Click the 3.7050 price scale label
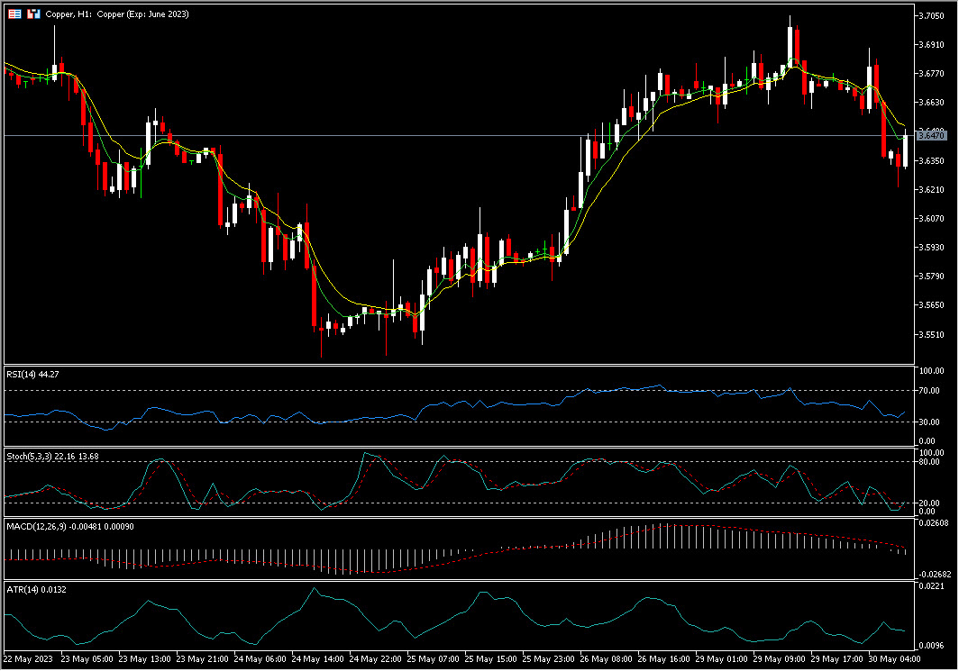 click(930, 16)
